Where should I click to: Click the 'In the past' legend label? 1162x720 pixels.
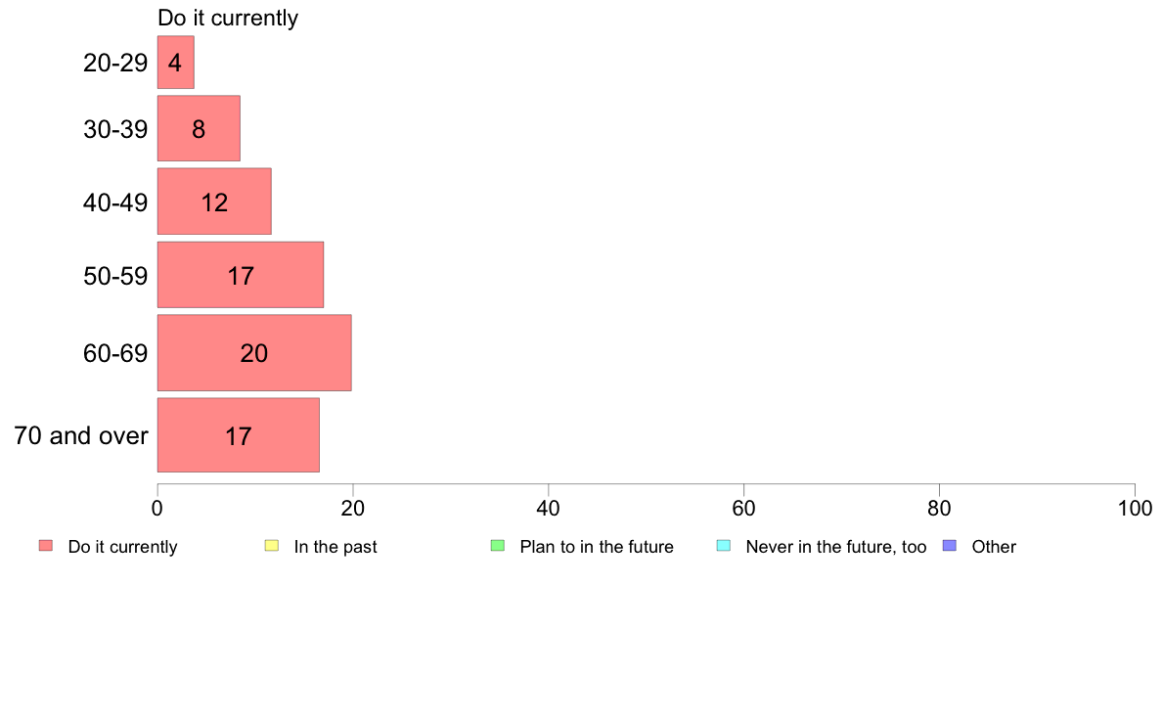[335, 547]
